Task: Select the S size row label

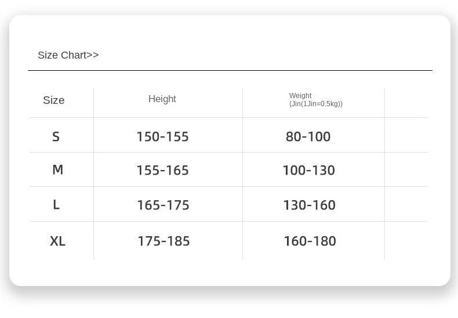Action: pyautogui.click(x=56, y=137)
